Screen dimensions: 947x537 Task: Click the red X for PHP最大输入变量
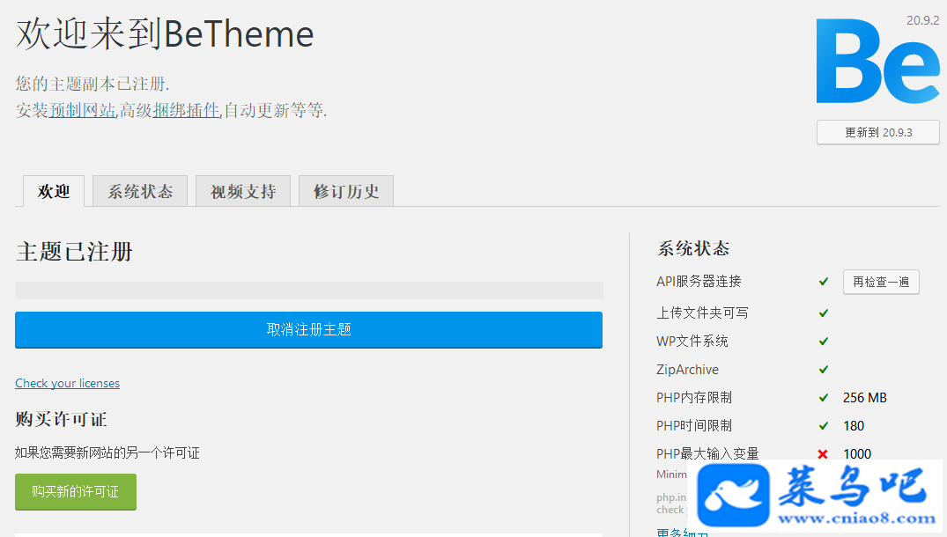tap(823, 453)
